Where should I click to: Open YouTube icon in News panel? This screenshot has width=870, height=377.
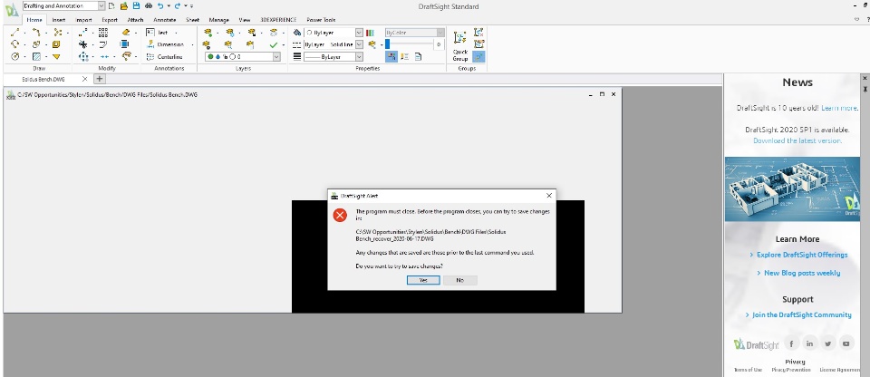846,343
